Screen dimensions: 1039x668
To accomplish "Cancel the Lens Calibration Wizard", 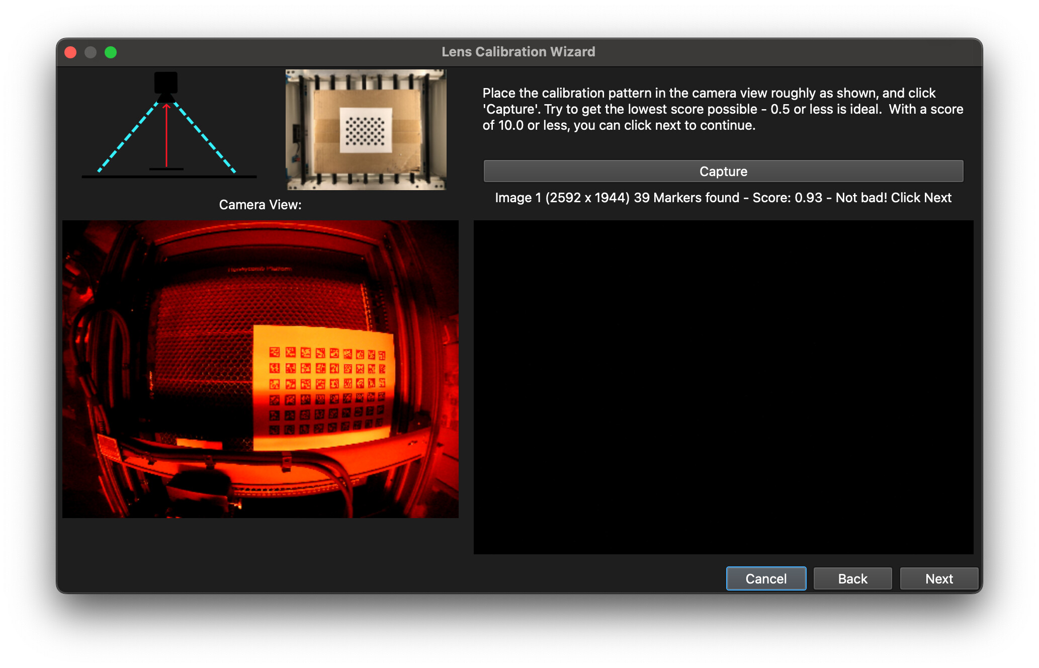I will tap(765, 578).
